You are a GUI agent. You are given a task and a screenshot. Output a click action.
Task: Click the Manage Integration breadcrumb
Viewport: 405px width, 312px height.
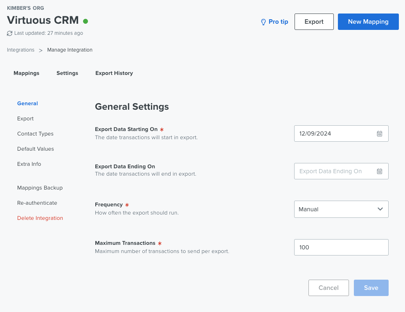tap(70, 50)
